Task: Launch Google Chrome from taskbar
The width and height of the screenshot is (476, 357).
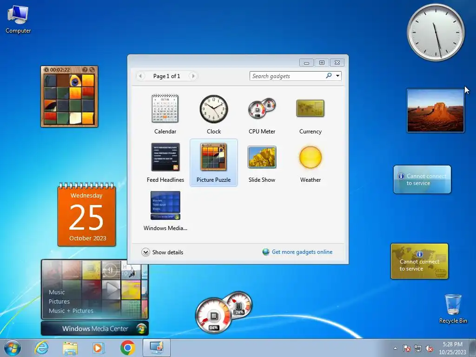Action: point(127,348)
